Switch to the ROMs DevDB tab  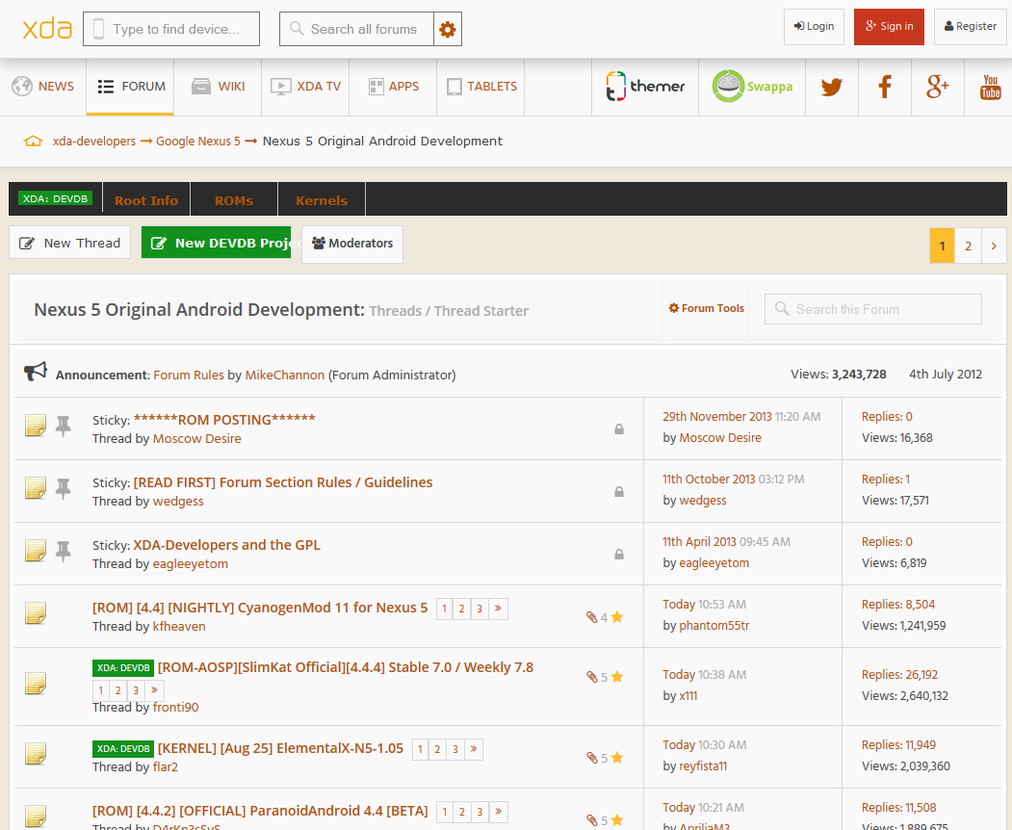pyautogui.click(x=234, y=200)
